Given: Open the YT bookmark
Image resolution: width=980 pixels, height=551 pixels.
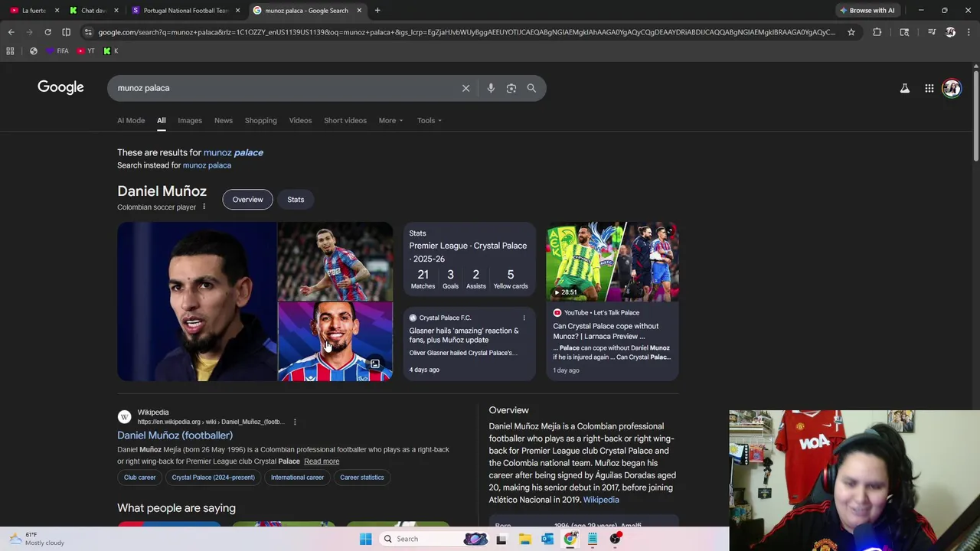Looking at the screenshot, I should 86,51.
